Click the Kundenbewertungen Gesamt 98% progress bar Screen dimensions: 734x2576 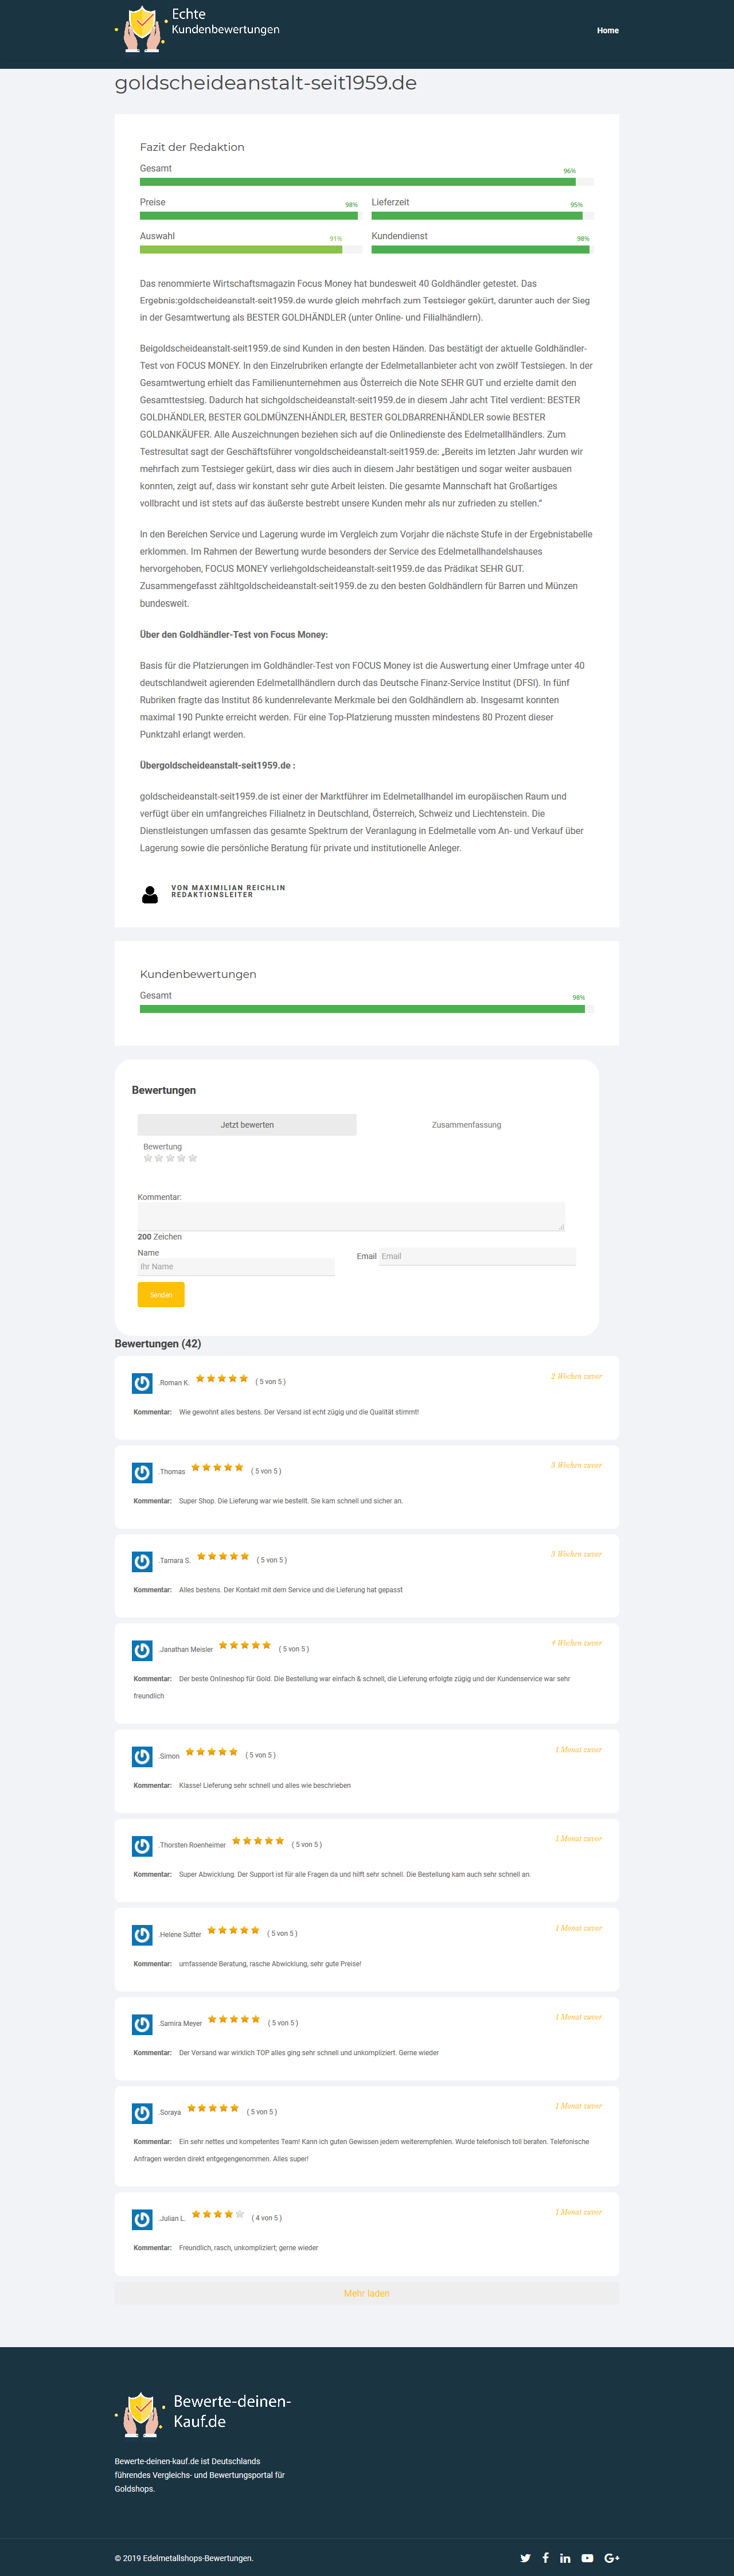pos(367,1009)
